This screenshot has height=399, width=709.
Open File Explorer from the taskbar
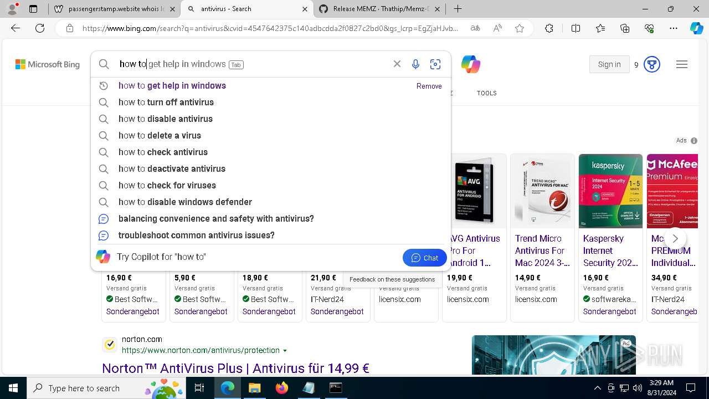[x=254, y=388]
